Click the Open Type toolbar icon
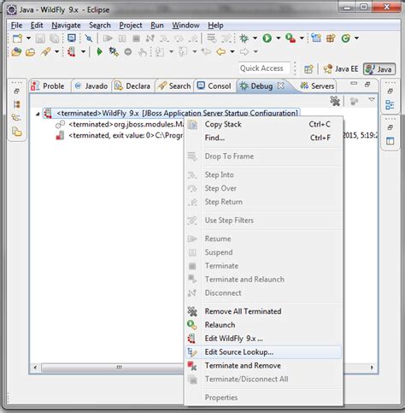Viewport: 405px width, 413px height. click(x=16, y=51)
